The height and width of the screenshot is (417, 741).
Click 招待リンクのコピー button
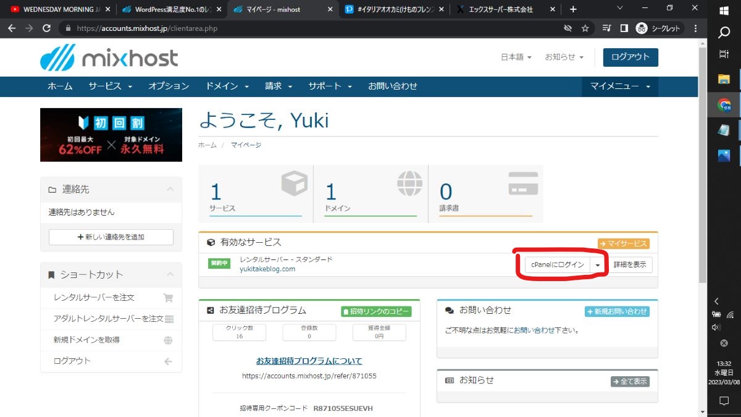click(376, 311)
